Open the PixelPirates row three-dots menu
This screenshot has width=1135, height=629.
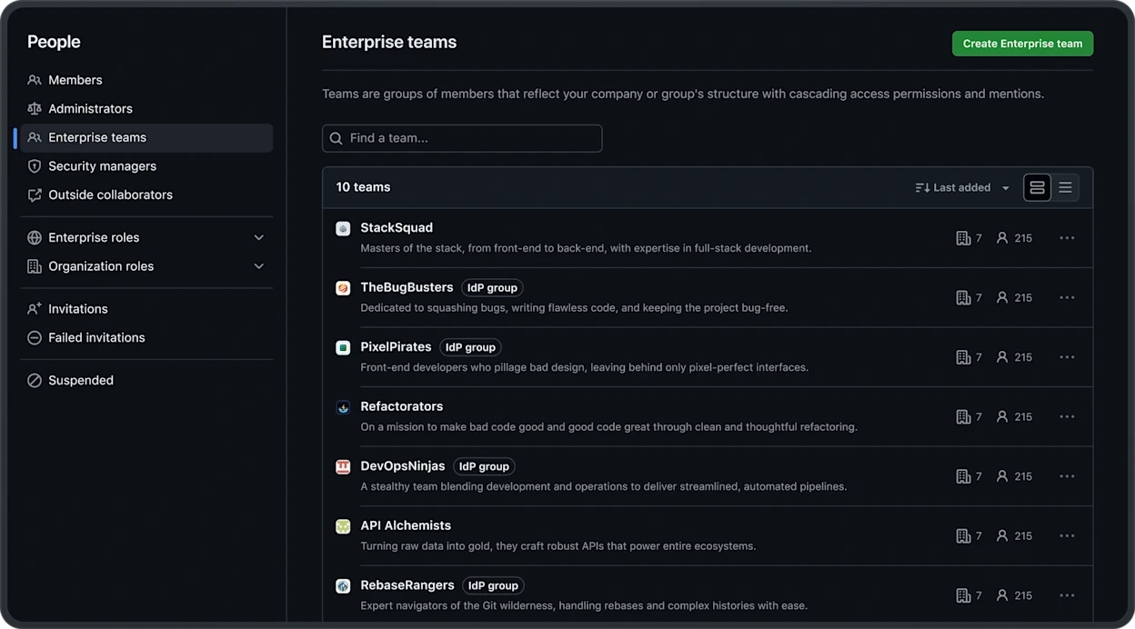click(x=1067, y=357)
